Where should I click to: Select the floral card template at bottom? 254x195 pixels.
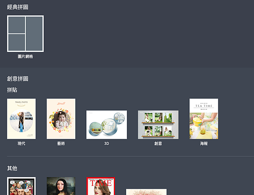pyautogui.click(x=146, y=192)
